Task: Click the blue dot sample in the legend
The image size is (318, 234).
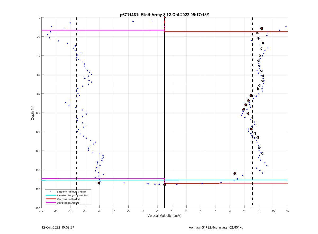Action: click(x=51, y=192)
